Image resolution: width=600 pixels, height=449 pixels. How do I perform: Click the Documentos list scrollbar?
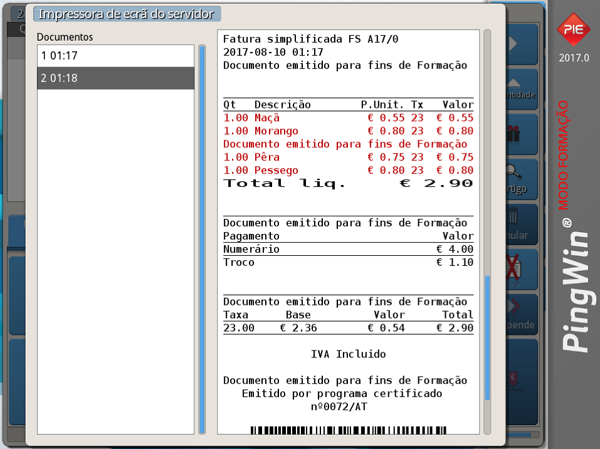(202, 238)
